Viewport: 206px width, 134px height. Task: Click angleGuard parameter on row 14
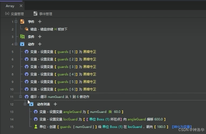click(137, 119)
